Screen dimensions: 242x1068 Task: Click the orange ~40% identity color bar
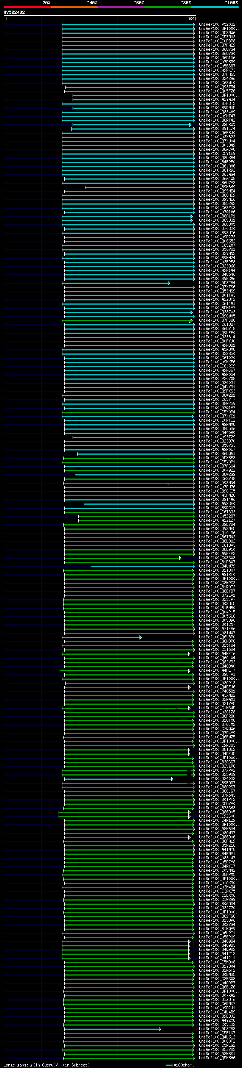point(74,7)
